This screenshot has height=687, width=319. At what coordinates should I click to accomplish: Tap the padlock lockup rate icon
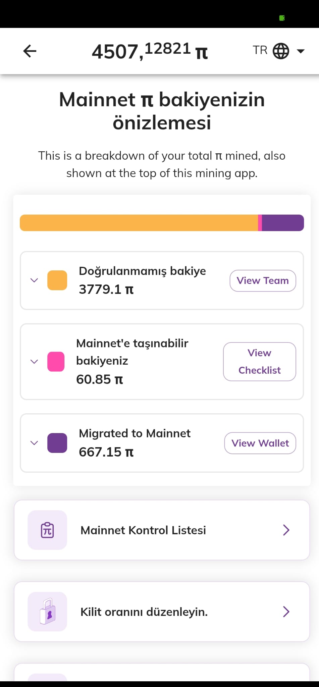pos(47,612)
